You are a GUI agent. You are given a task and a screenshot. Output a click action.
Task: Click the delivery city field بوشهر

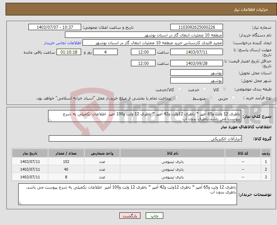coord(197,80)
